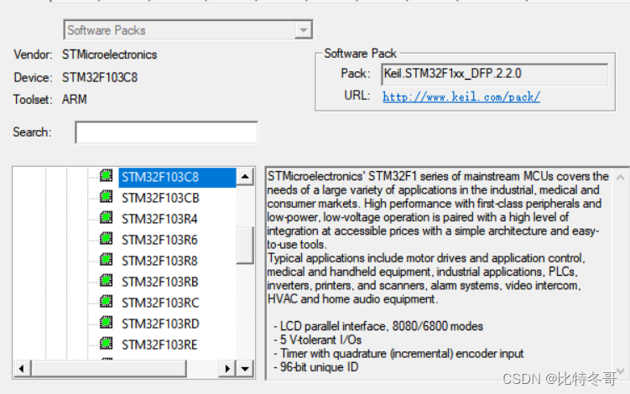Select the STM32F103R4 device

pyautogui.click(x=159, y=220)
